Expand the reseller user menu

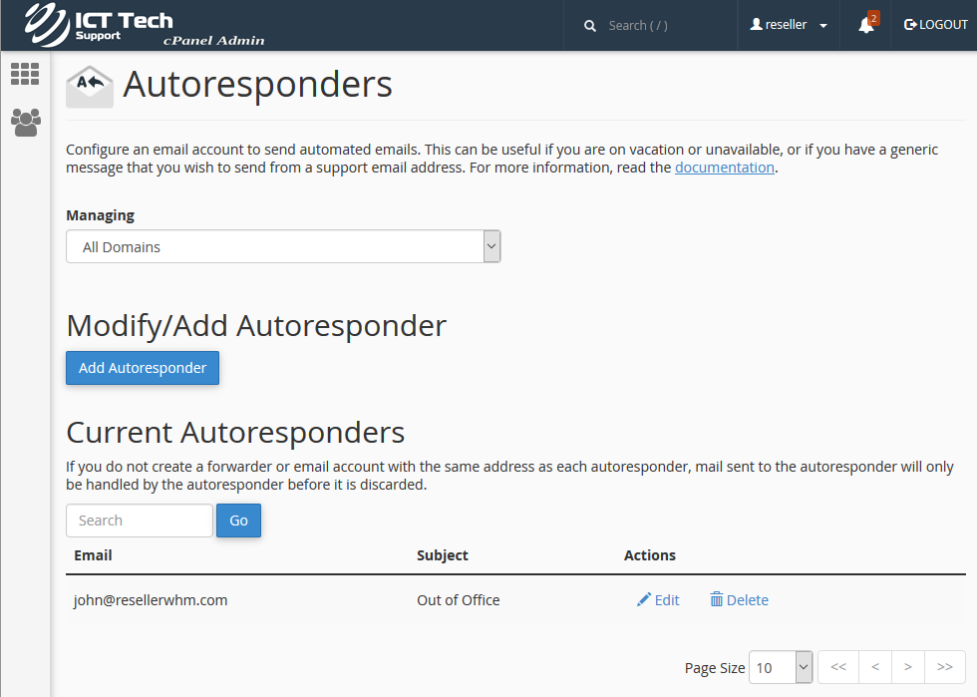click(789, 25)
